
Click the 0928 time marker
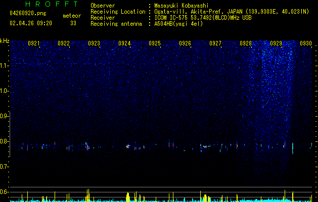click(246, 43)
